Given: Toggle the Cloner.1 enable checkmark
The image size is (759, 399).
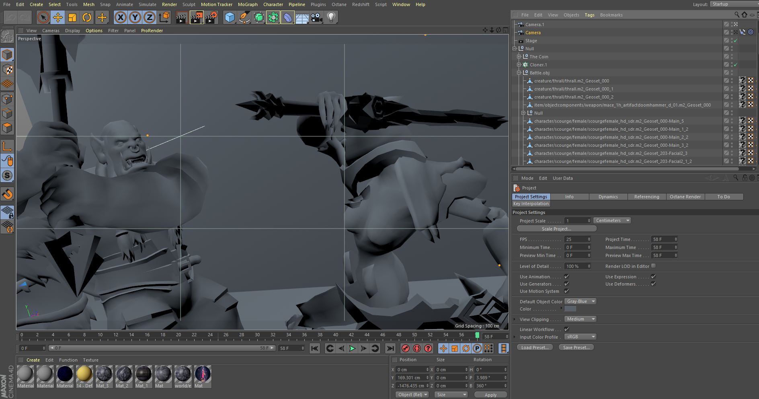Looking at the screenshot, I should click(x=736, y=65).
